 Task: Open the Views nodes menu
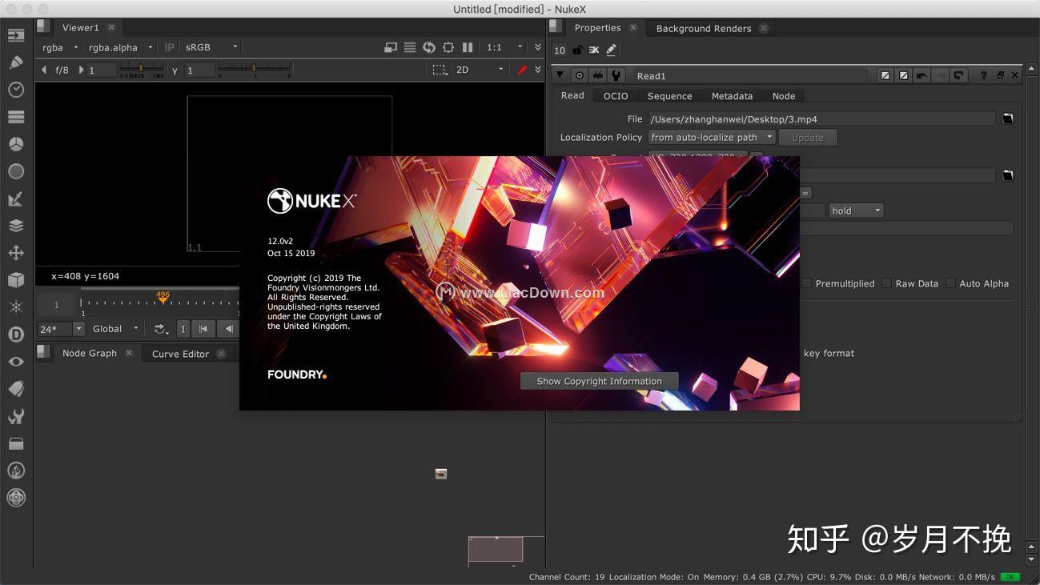coord(16,362)
